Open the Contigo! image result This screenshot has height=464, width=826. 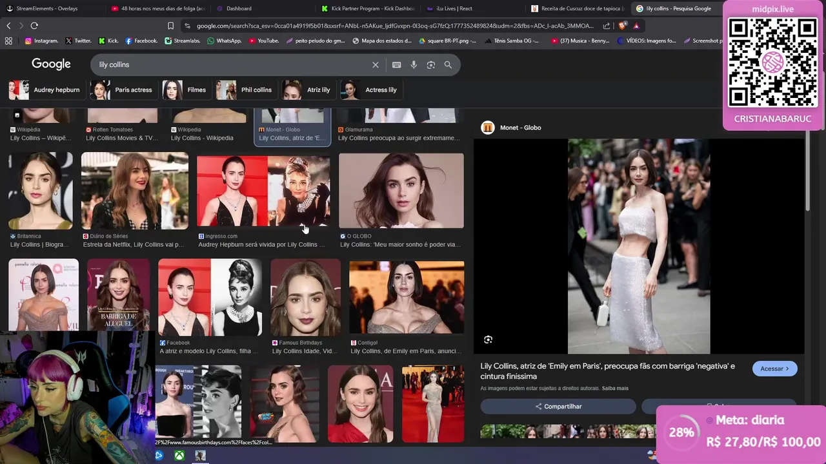[407, 297]
